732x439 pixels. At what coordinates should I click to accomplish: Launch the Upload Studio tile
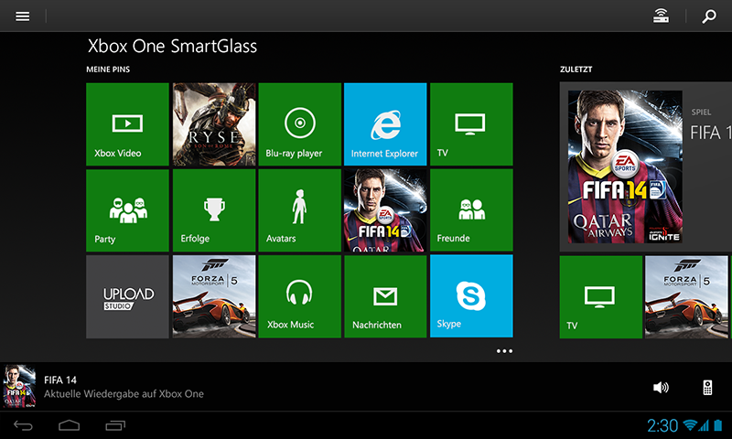[x=127, y=296]
